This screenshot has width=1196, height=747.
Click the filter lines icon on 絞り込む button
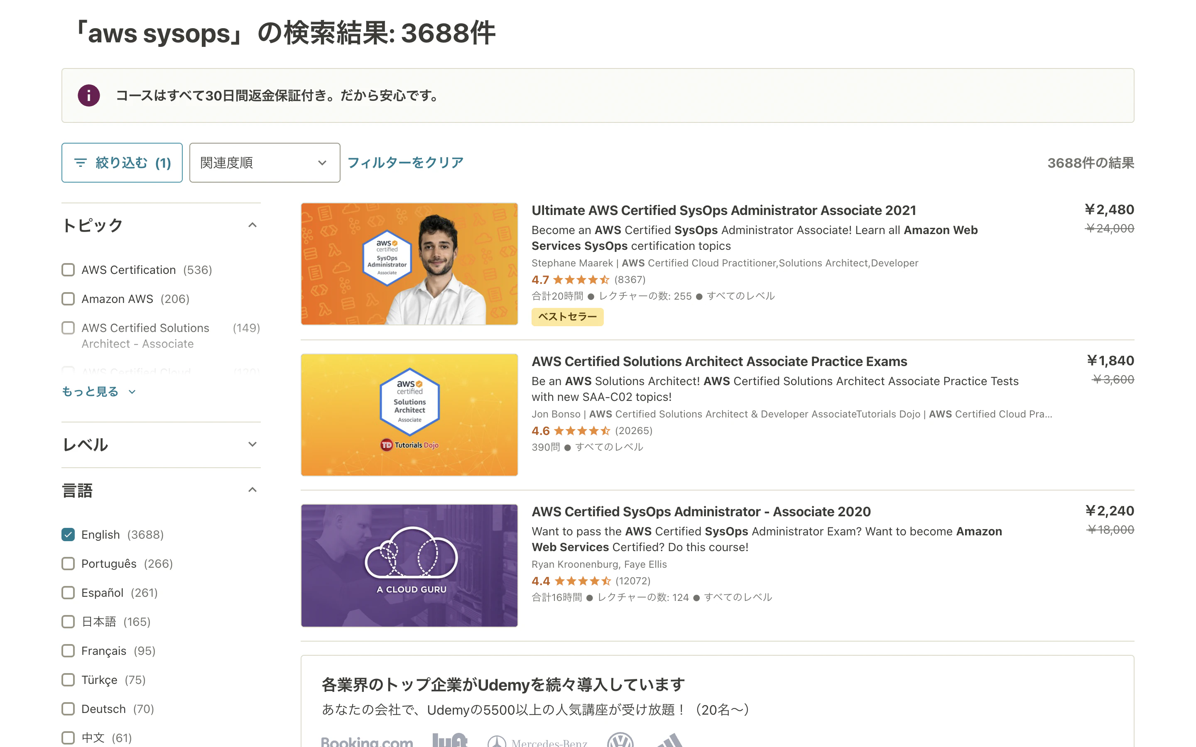[80, 163]
